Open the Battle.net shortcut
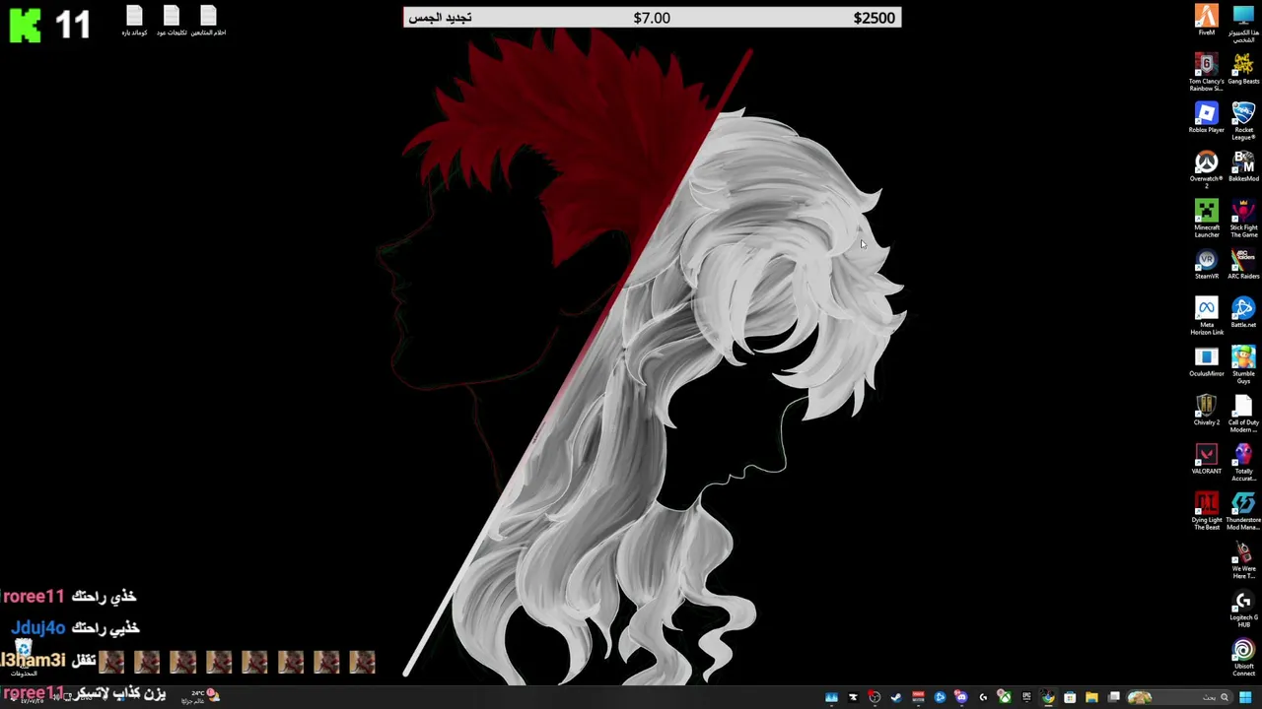This screenshot has width=1262, height=709. tap(1243, 312)
